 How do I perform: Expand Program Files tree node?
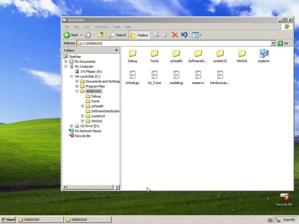(77, 86)
